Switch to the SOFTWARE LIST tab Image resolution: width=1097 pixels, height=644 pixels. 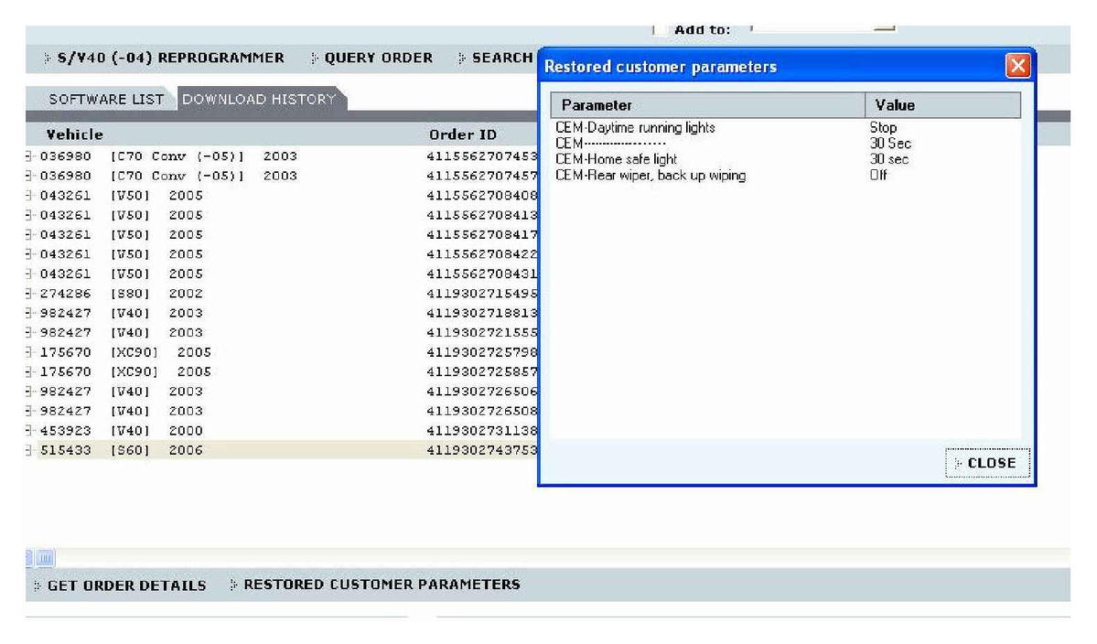tap(106, 100)
